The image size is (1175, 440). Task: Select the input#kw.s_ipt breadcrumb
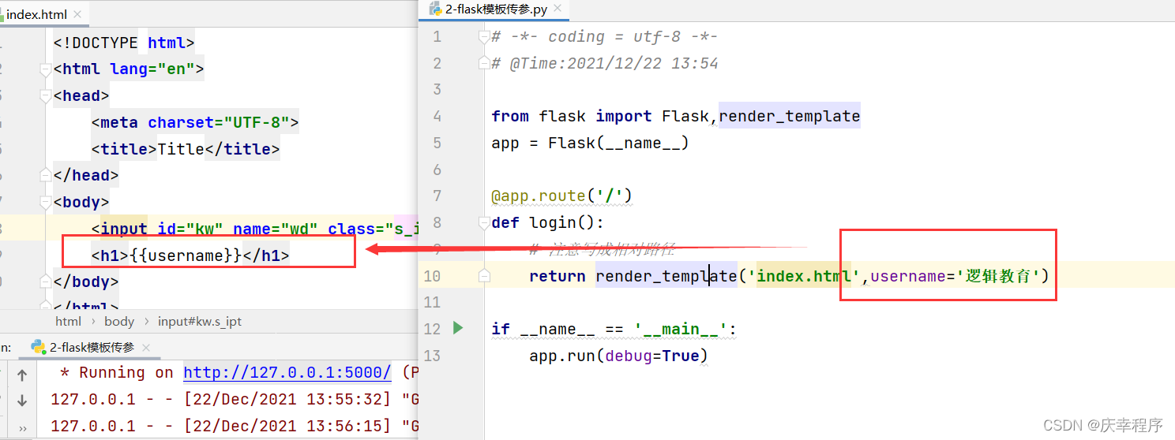200,321
